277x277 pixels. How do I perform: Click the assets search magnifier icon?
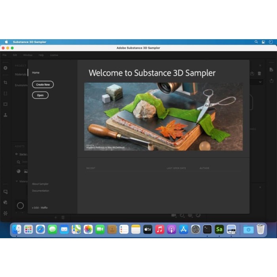point(18,162)
